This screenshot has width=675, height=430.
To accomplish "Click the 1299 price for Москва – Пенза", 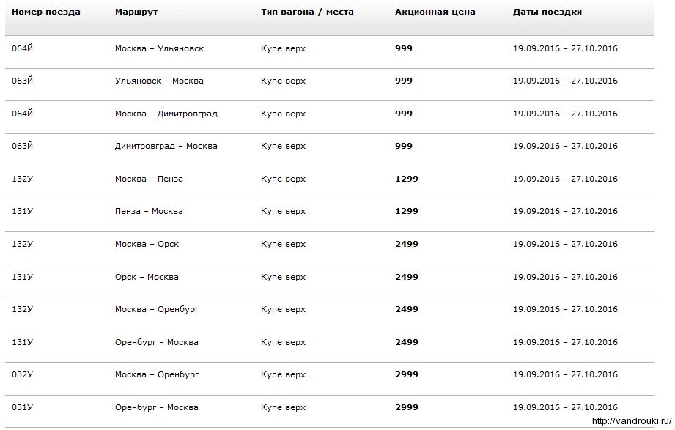I will pyautogui.click(x=406, y=179).
